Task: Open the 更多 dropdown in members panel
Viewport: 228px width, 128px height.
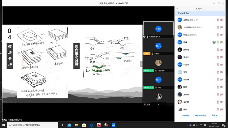Action: click(214, 115)
